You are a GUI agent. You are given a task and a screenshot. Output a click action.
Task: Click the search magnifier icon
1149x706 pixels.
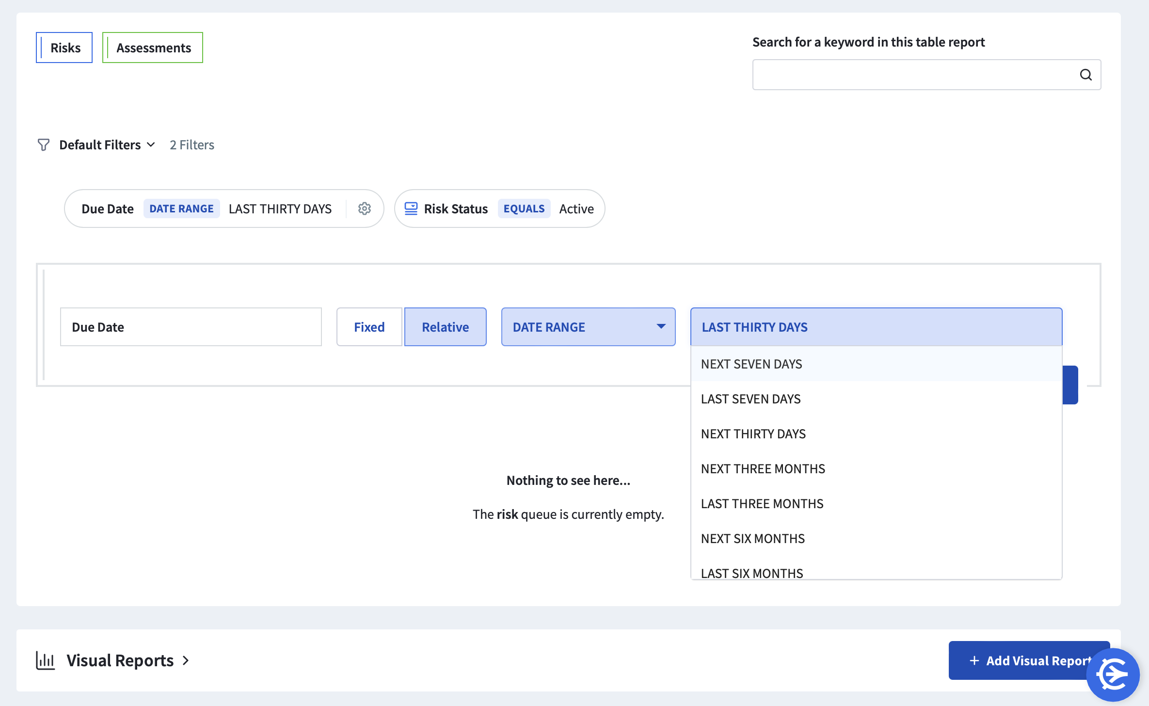1087,74
